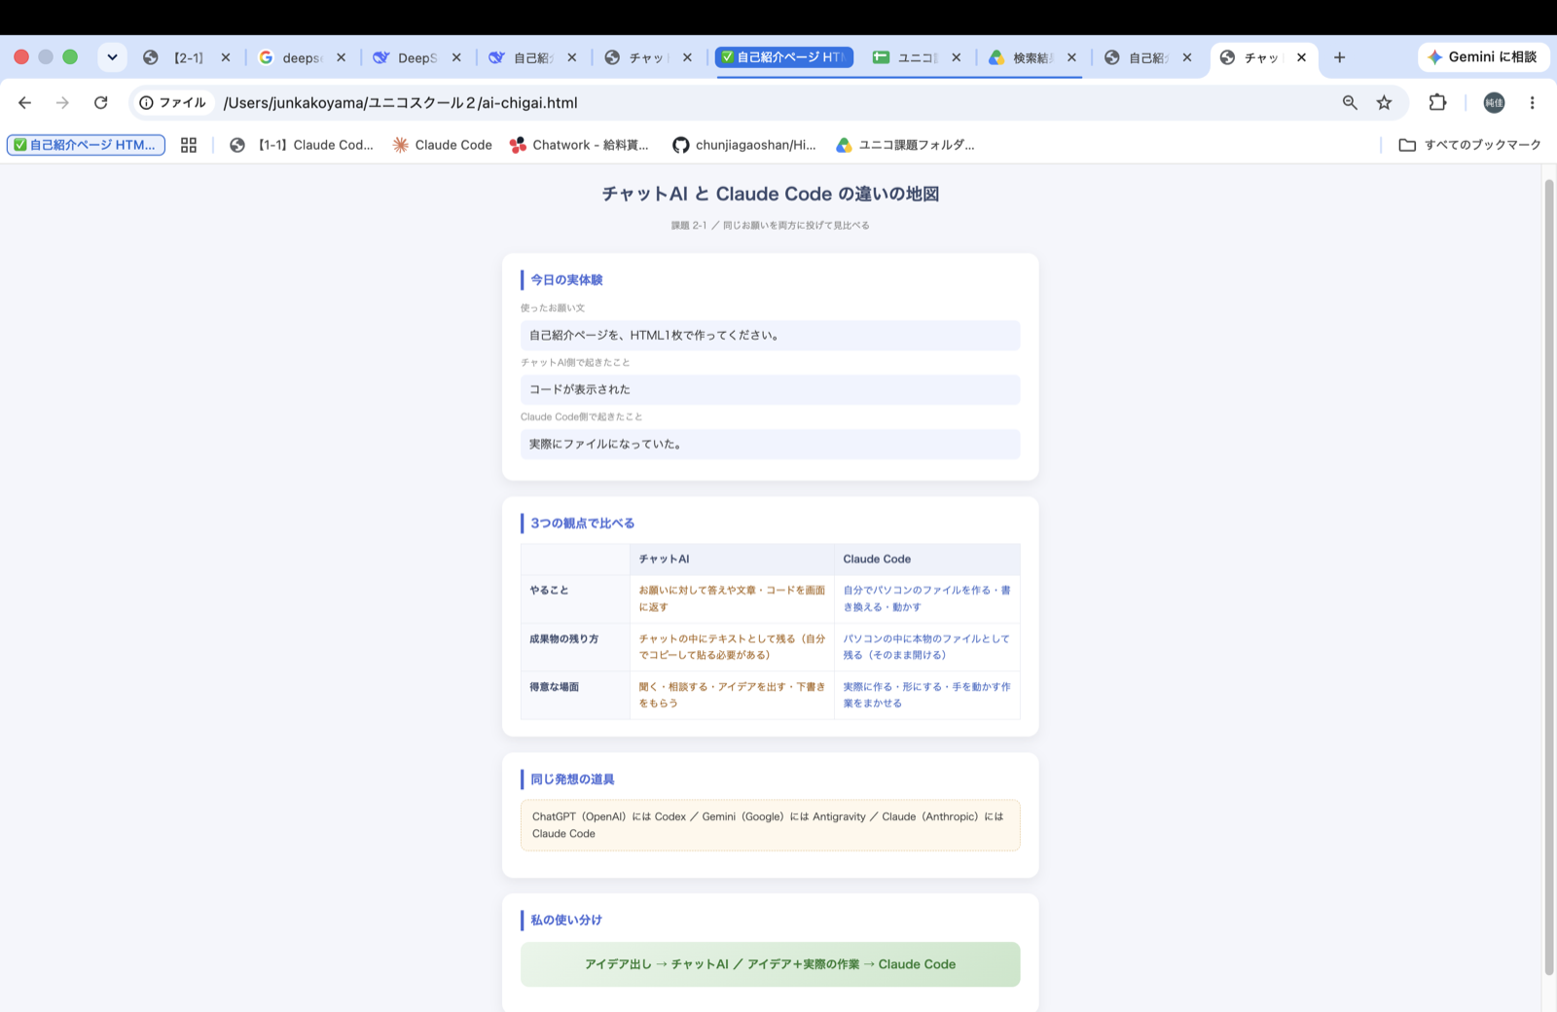The width and height of the screenshot is (1557, 1012).
Task: Switch to the 検索結 Google Drive tab
Action: click(x=1021, y=57)
